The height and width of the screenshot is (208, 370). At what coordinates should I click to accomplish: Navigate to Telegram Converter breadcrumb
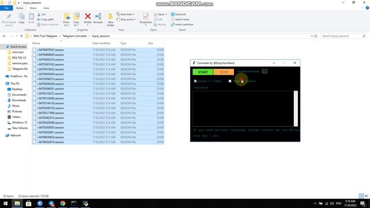(x=75, y=36)
